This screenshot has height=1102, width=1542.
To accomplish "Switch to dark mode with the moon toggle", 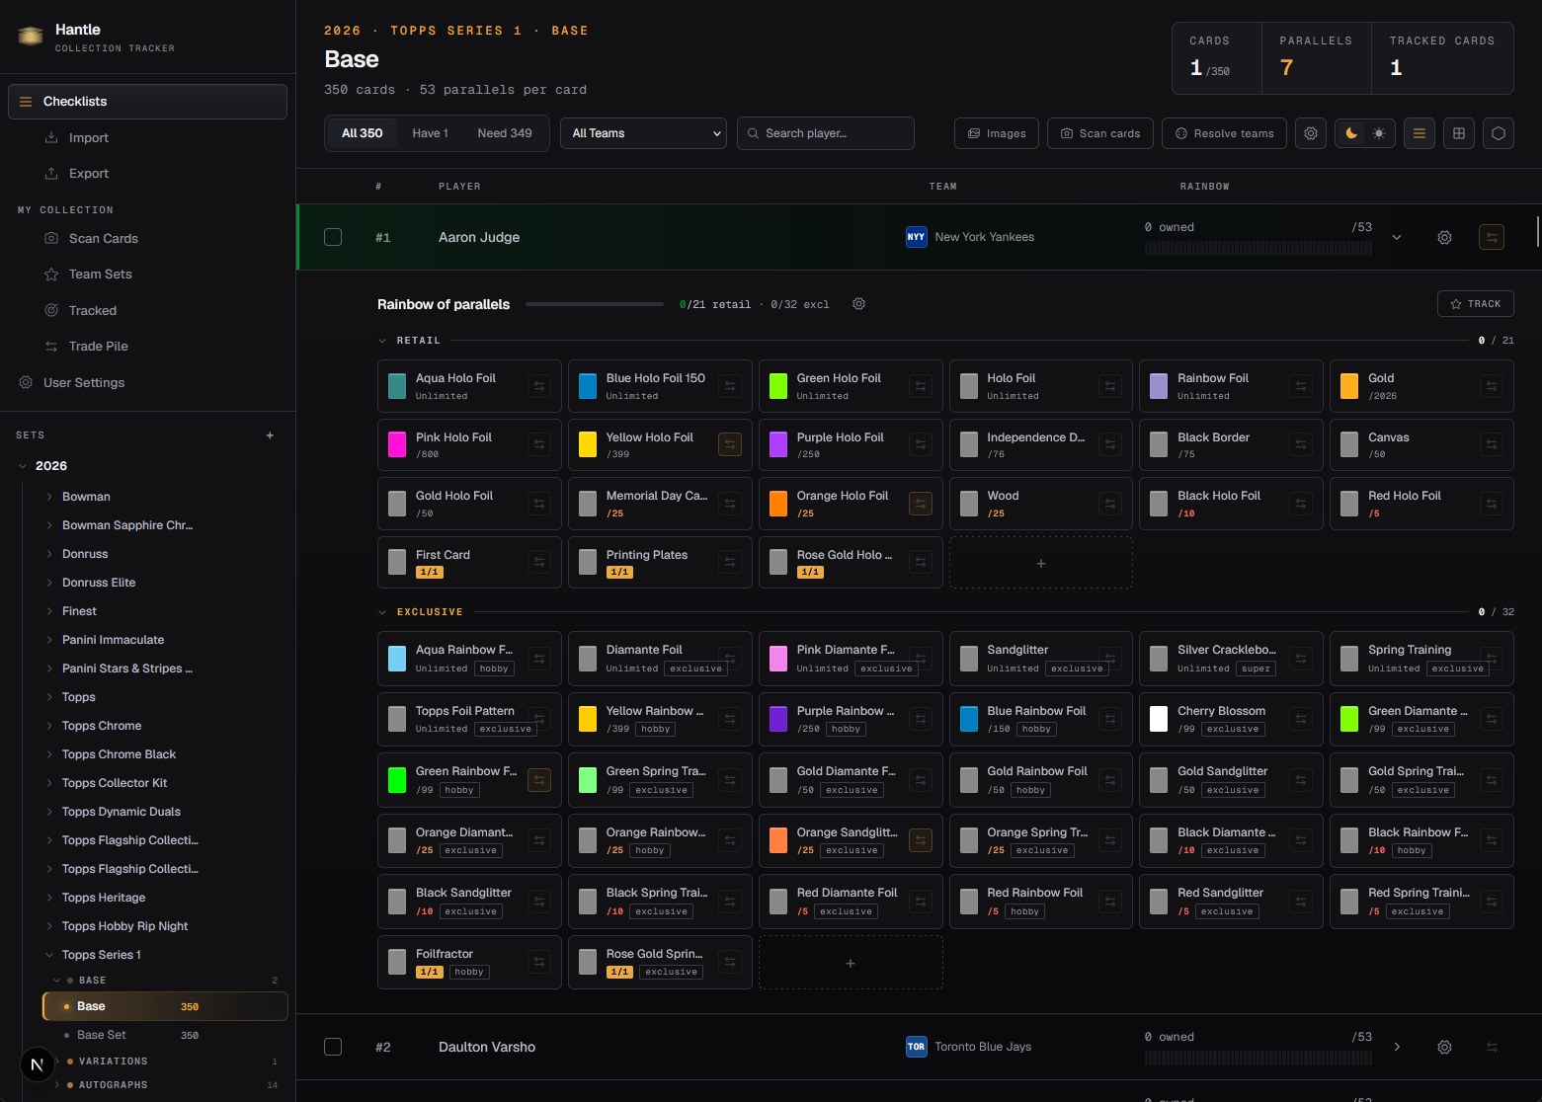I will coord(1351,133).
